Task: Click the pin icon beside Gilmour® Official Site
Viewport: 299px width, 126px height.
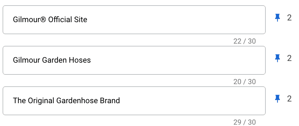Action: coord(277,18)
